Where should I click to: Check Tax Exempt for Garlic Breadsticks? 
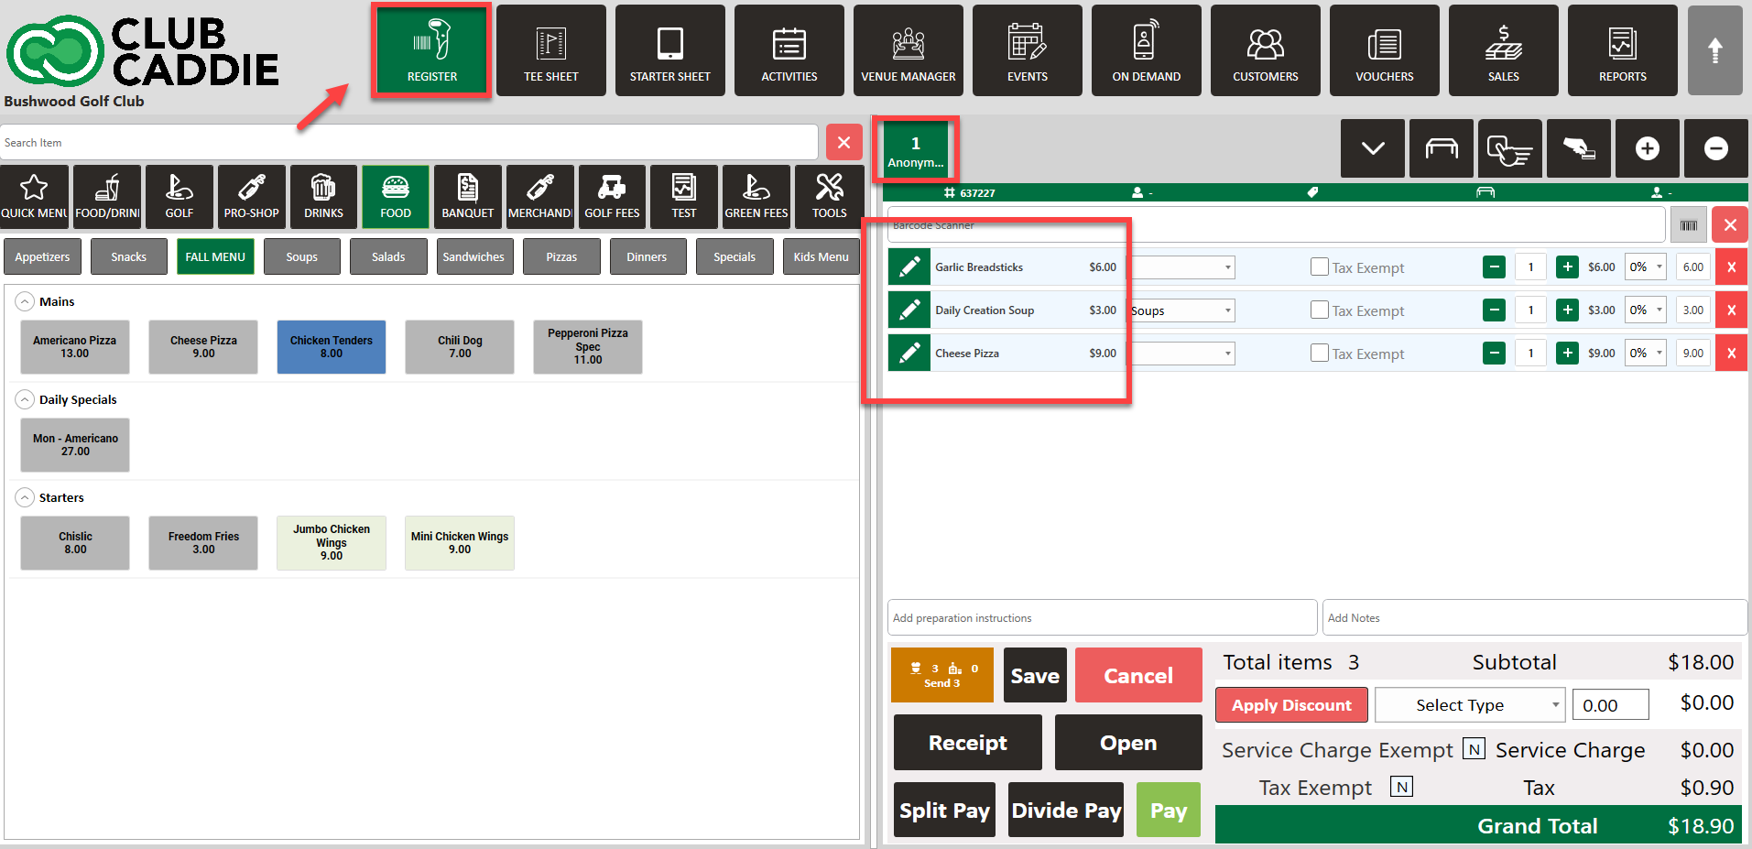click(1319, 267)
